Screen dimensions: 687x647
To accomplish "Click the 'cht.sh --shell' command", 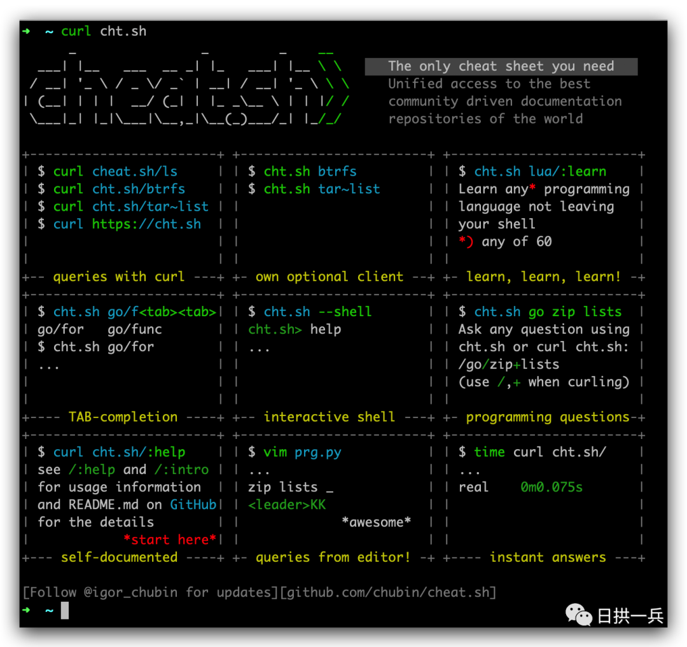I will (x=317, y=312).
